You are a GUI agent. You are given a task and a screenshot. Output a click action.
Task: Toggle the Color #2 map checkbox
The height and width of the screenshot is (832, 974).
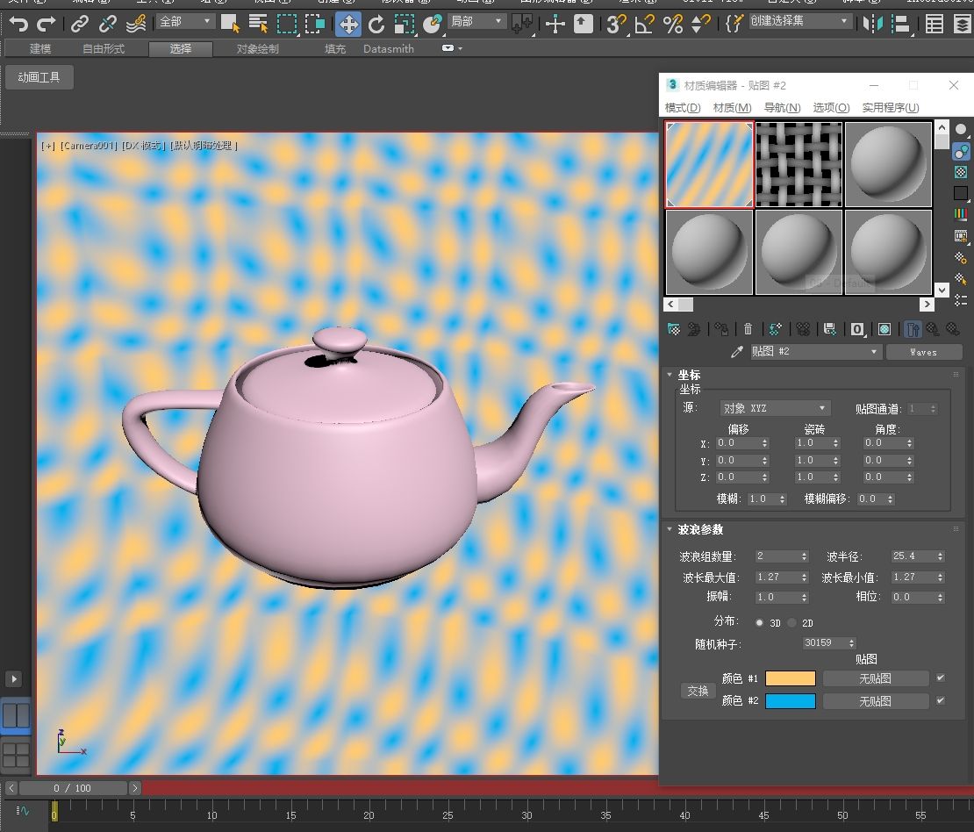tap(941, 700)
